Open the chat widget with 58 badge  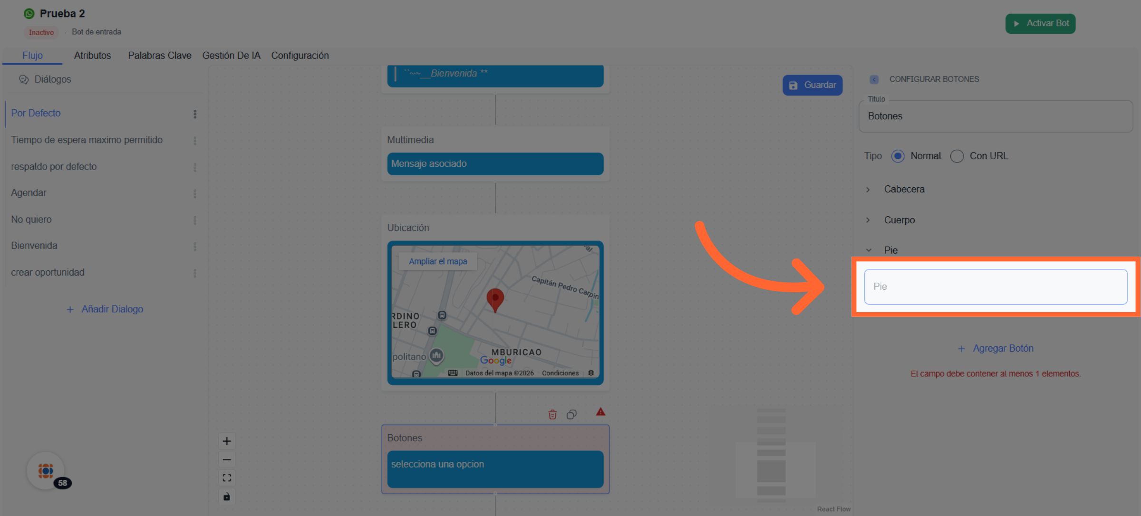tap(46, 470)
